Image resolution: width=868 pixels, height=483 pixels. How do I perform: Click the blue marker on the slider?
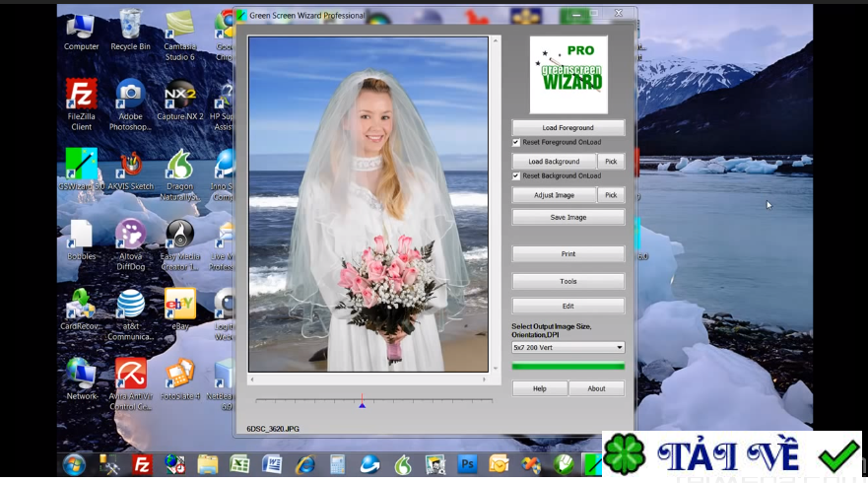pyautogui.click(x=362, y=403)
